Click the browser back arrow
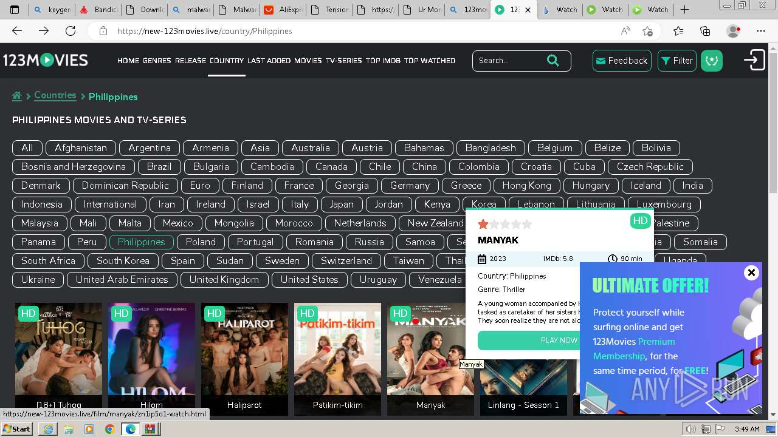Viewport: 778px width, 437px height. 17,31
